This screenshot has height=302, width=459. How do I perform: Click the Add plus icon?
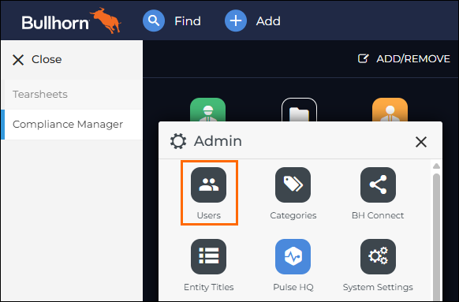tap(236, 21)
